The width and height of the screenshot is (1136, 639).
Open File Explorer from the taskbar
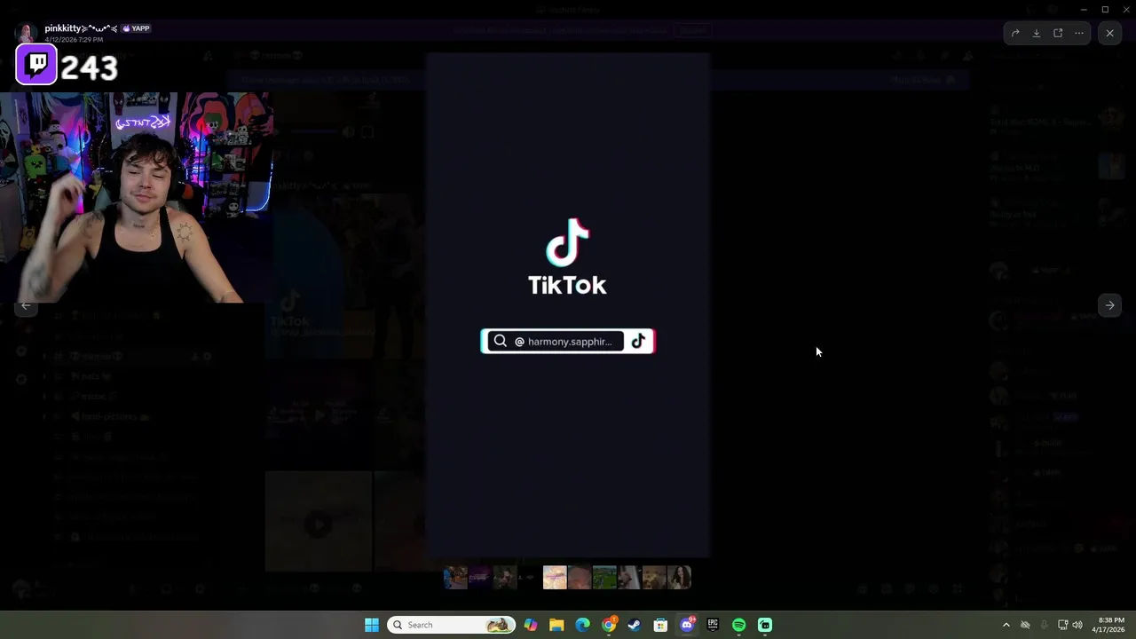pyautogui.click(x=556, y=625)
